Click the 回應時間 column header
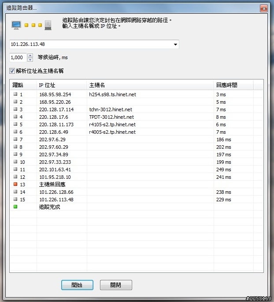274x302 pixels. pos(233,85)
